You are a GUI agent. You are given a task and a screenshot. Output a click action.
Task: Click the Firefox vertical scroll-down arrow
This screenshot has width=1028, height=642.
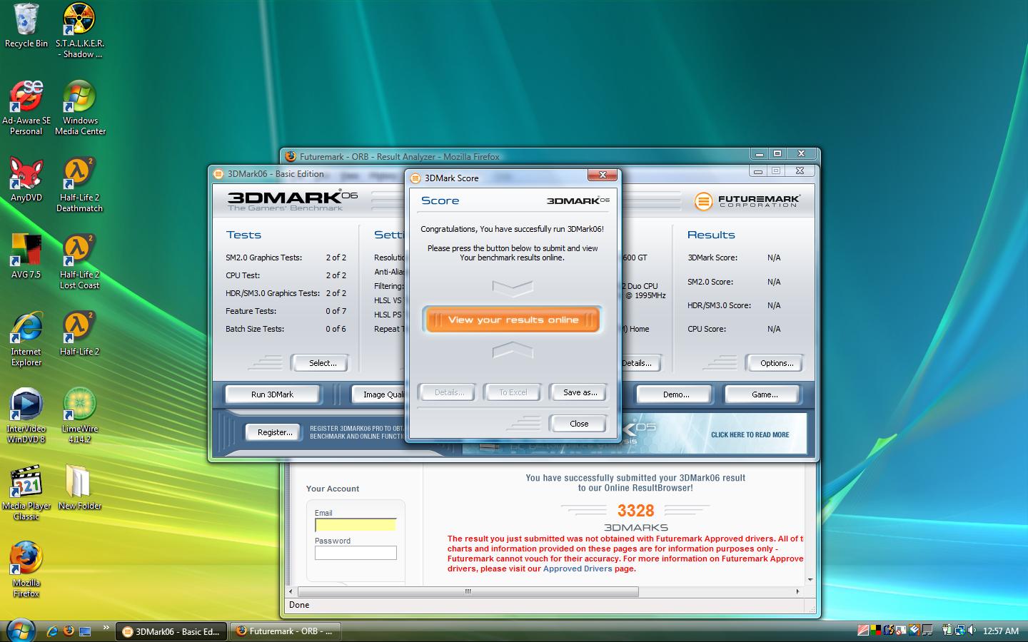810,579
